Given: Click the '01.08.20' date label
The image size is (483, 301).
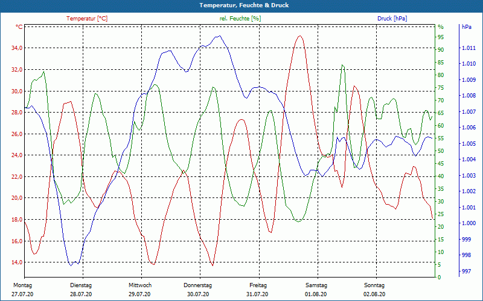Looking at the screenshot, I should coord(316,294).
